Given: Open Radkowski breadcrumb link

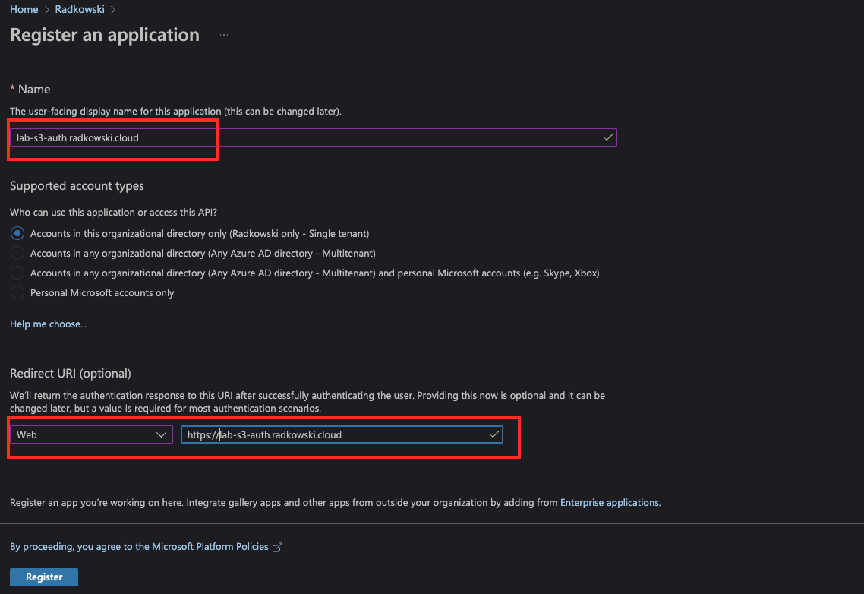Looking at the screenshot, I should point(80,9).
